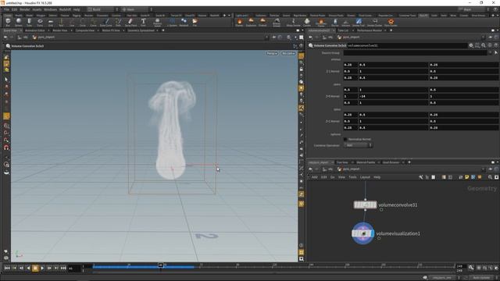Click the timeline Play forward button
Image resolution: width=500 pixels, height=281 pixels.
tap(42, 269)
